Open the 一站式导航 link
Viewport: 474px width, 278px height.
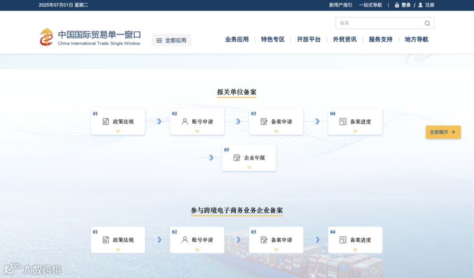pos(370,5)
